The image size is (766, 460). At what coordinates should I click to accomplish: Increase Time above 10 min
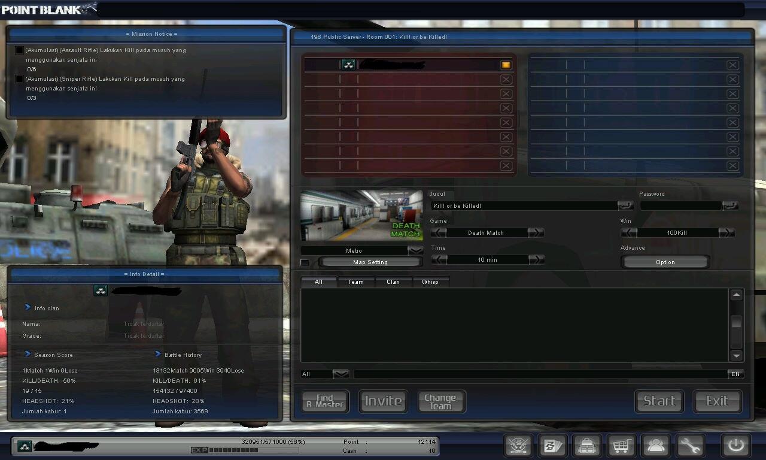(x=536, y=259)
